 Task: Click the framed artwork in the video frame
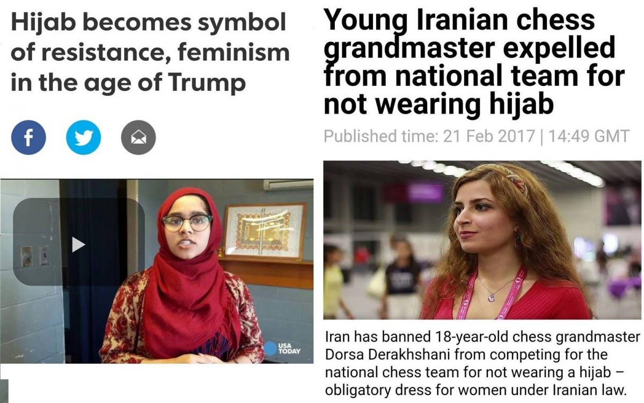pos(265,231)
